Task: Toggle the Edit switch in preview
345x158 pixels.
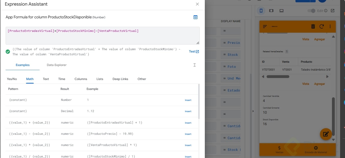Action: (311, 11)
